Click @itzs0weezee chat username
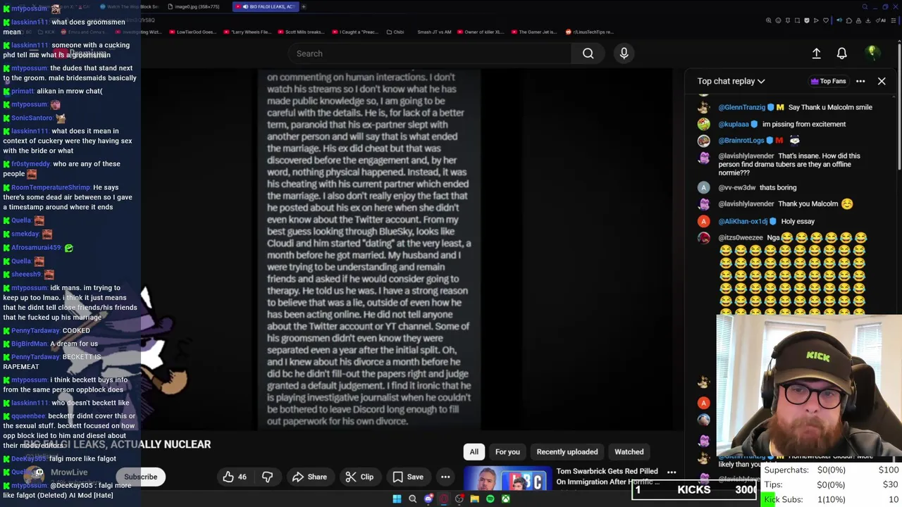The width and height of the screenshot is (902, 507). [x=741, y=238]
